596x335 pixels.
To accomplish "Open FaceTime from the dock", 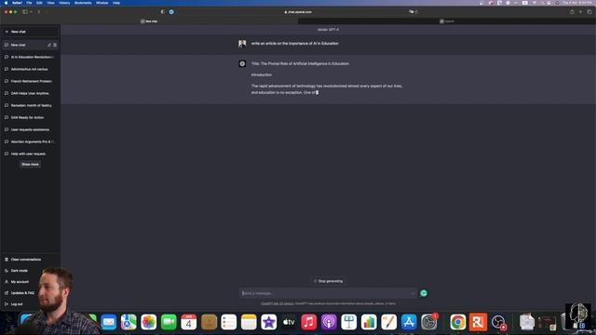I will click(x=169, y=322).
